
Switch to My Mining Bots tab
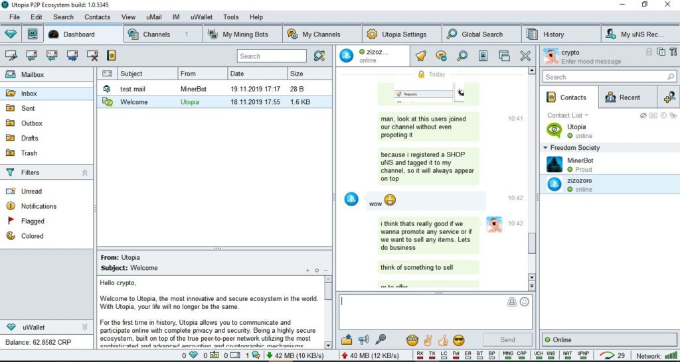[x=242, y=34]
